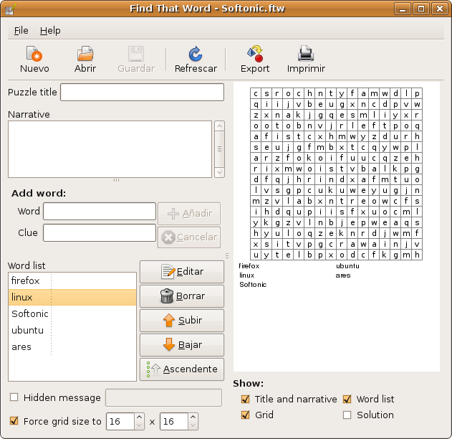452x439 pixels.
Task: Uncheck Force grid size to checkbox
Action: [x=14, y=421]
